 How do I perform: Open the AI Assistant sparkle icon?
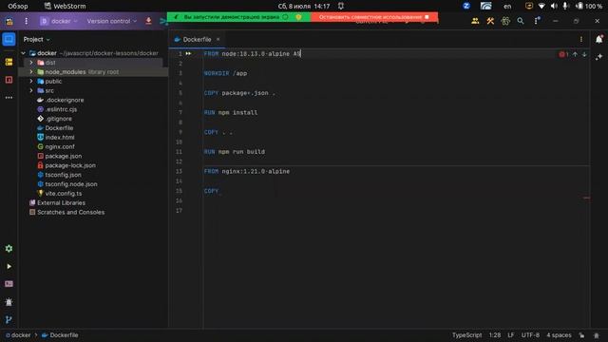point(599,57)
